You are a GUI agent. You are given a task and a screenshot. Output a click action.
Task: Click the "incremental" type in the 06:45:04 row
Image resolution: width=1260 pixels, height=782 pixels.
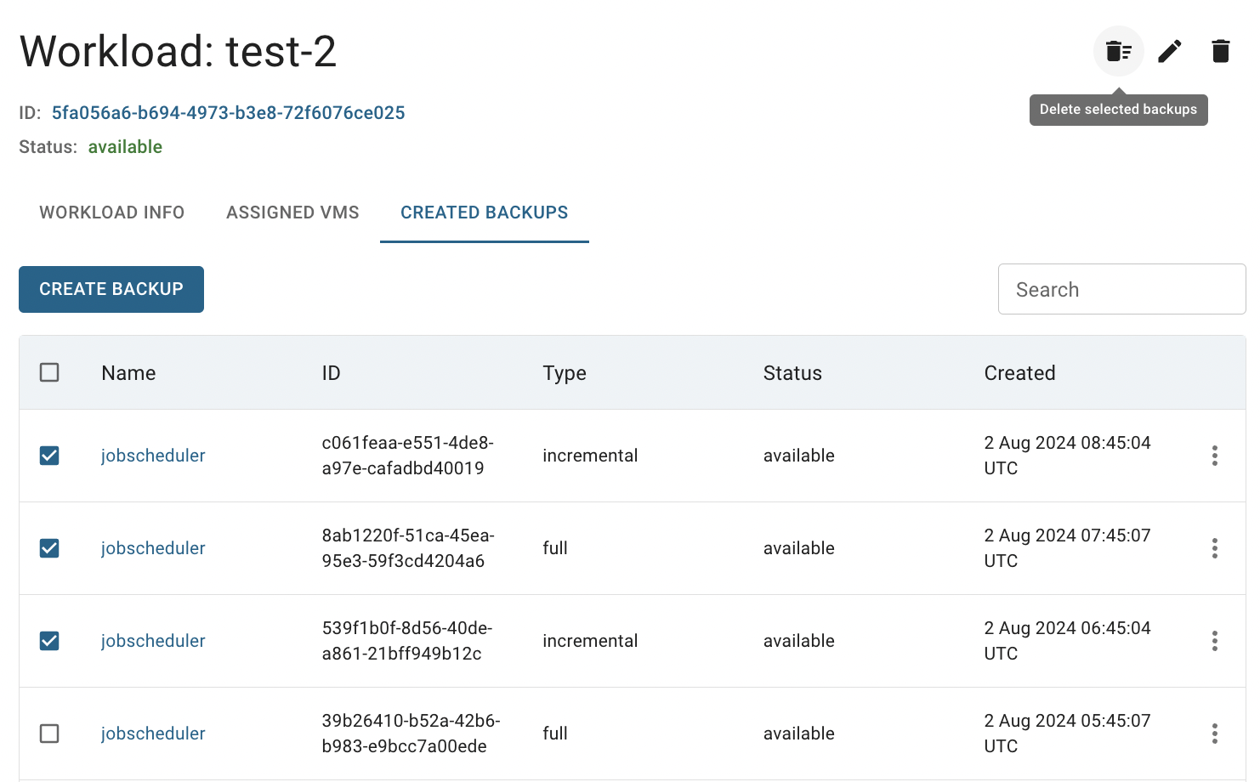(x=590, y=641)
